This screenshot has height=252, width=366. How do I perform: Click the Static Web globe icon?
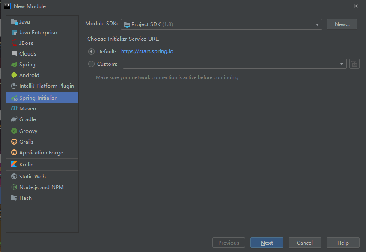[14, 176]
